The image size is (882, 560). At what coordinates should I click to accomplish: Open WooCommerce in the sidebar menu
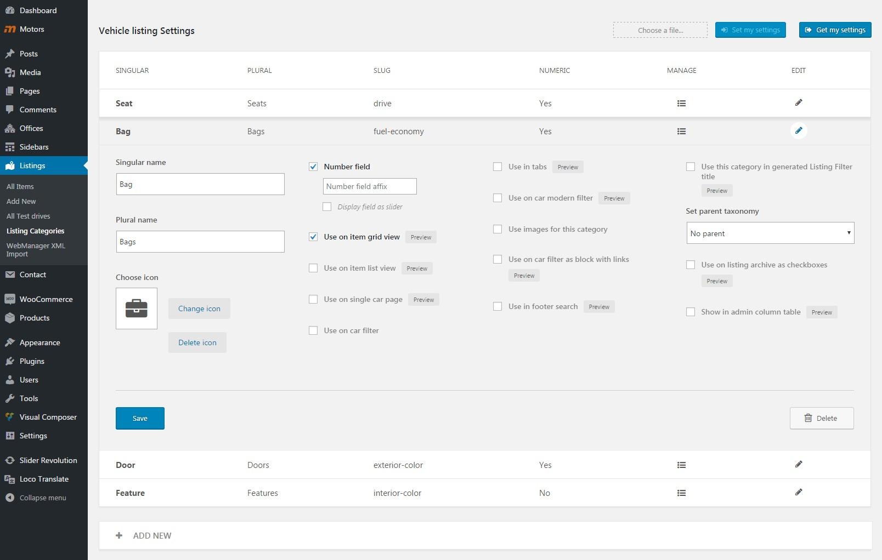46,299
